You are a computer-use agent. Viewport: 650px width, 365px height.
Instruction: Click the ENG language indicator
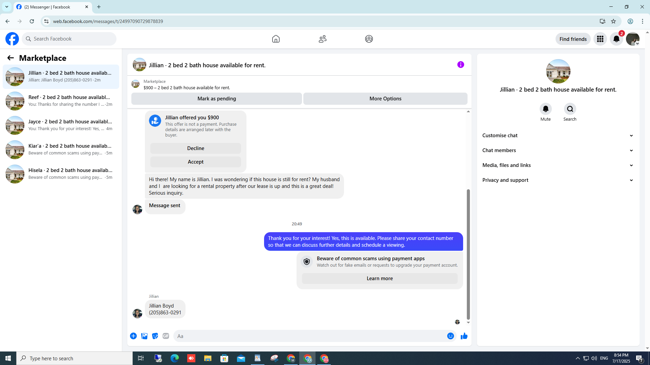click(604, 358)
